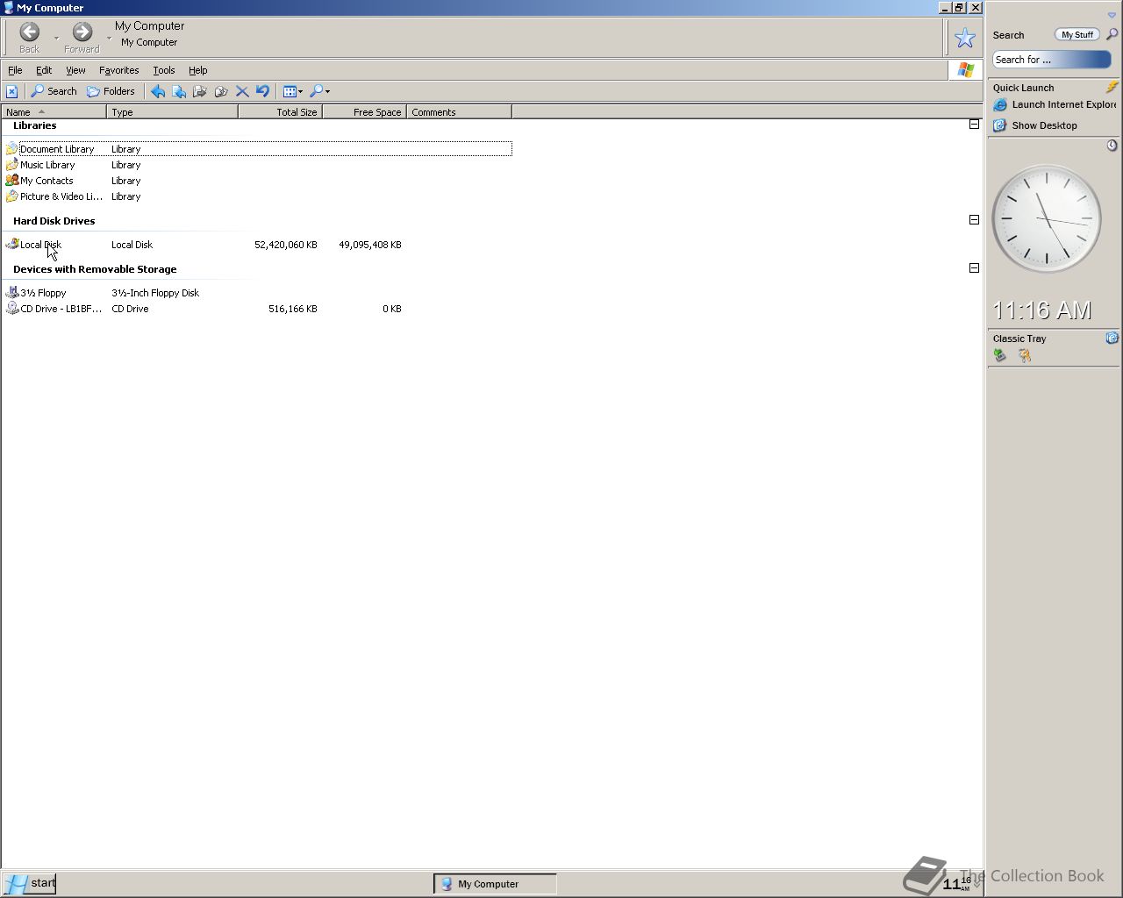Select the Document Library icon
The height and width of the screenshot is (898, 1123).
12,149
